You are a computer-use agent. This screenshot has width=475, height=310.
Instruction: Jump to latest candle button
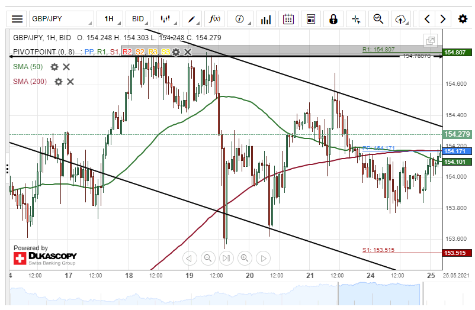click(226, 258)
